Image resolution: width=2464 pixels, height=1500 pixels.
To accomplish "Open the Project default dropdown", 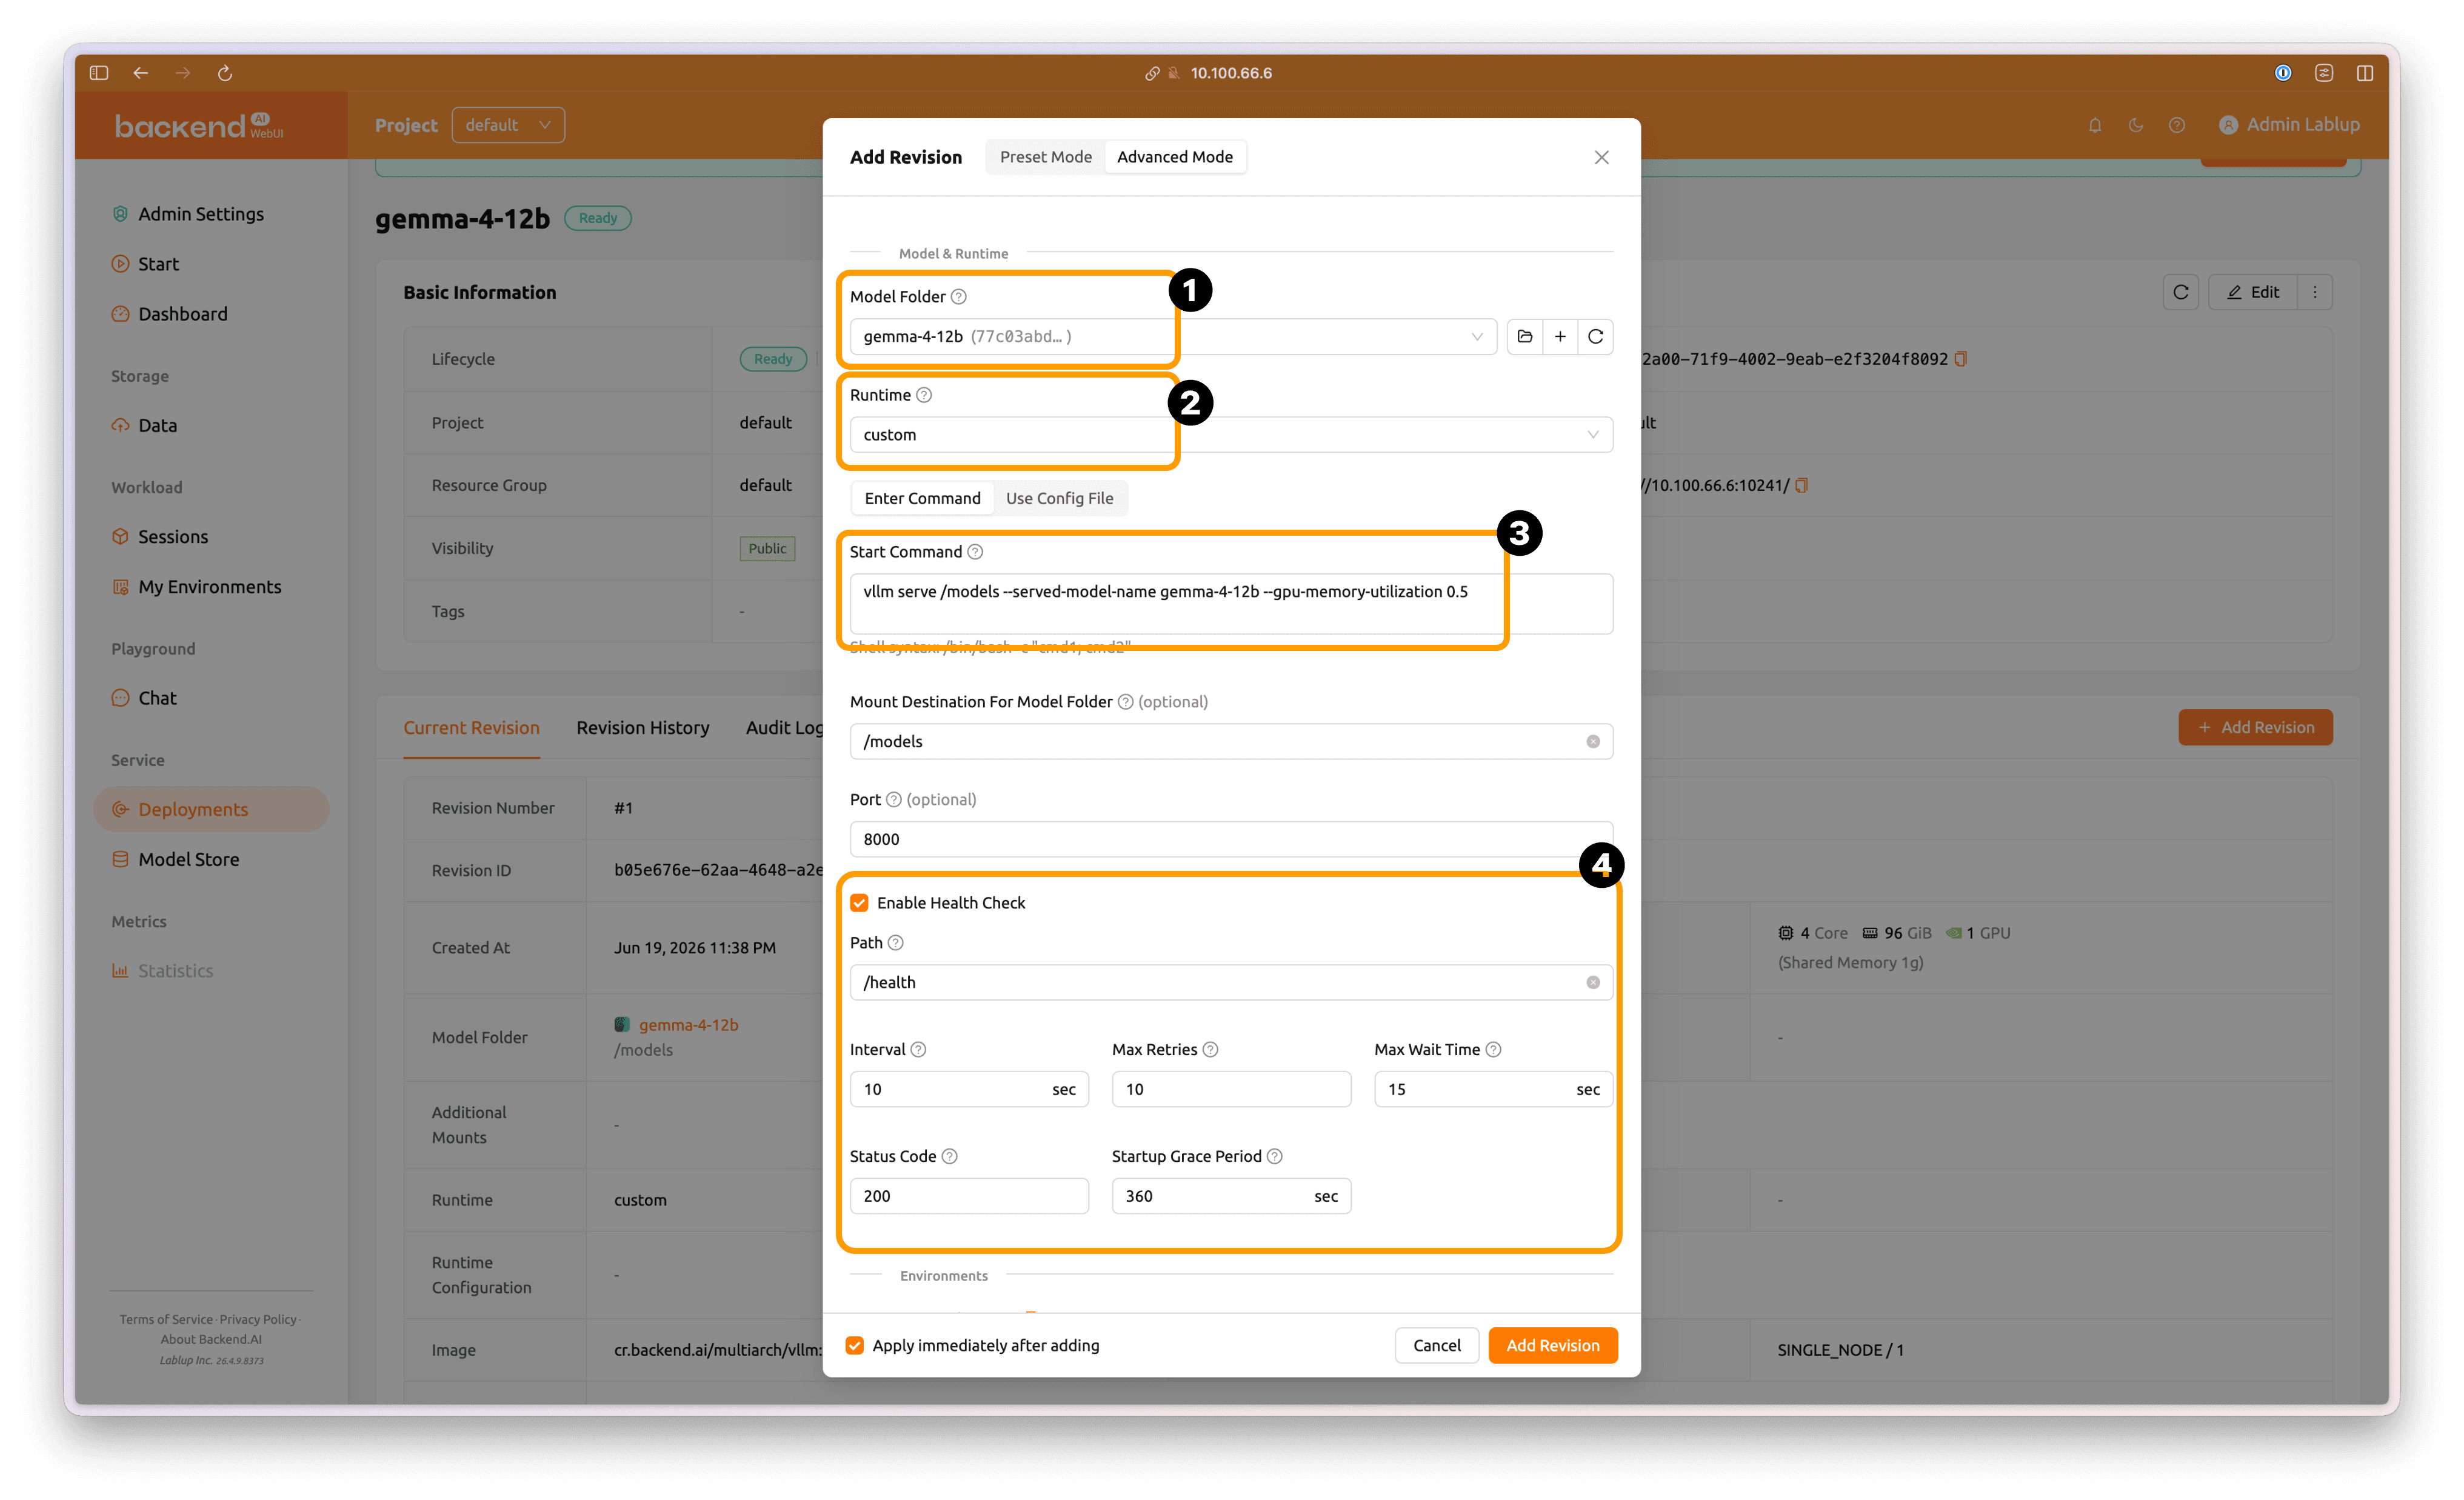I will click(x=508, y=125).
